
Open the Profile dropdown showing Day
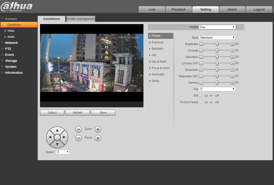pos(217,27)
